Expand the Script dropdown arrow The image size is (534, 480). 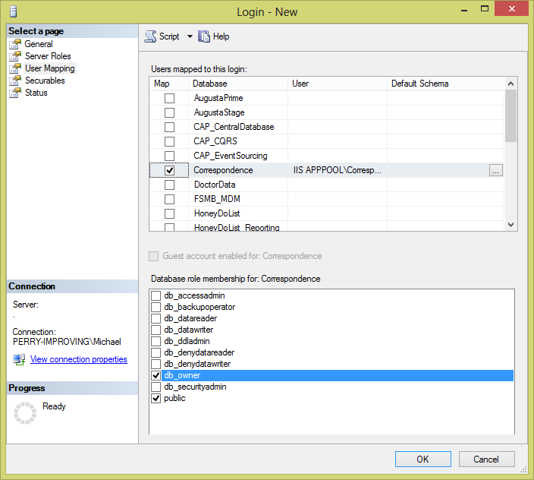tap(190, 36)
